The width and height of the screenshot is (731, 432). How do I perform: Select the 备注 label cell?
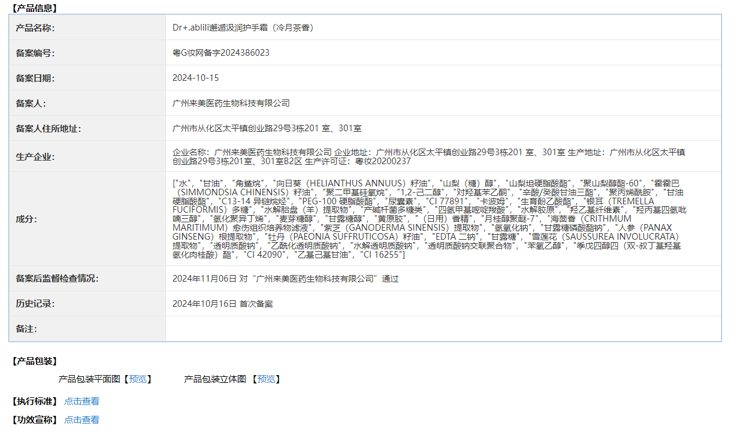point(87,329)
